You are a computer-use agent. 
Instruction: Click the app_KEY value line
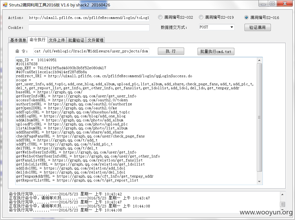61,68
